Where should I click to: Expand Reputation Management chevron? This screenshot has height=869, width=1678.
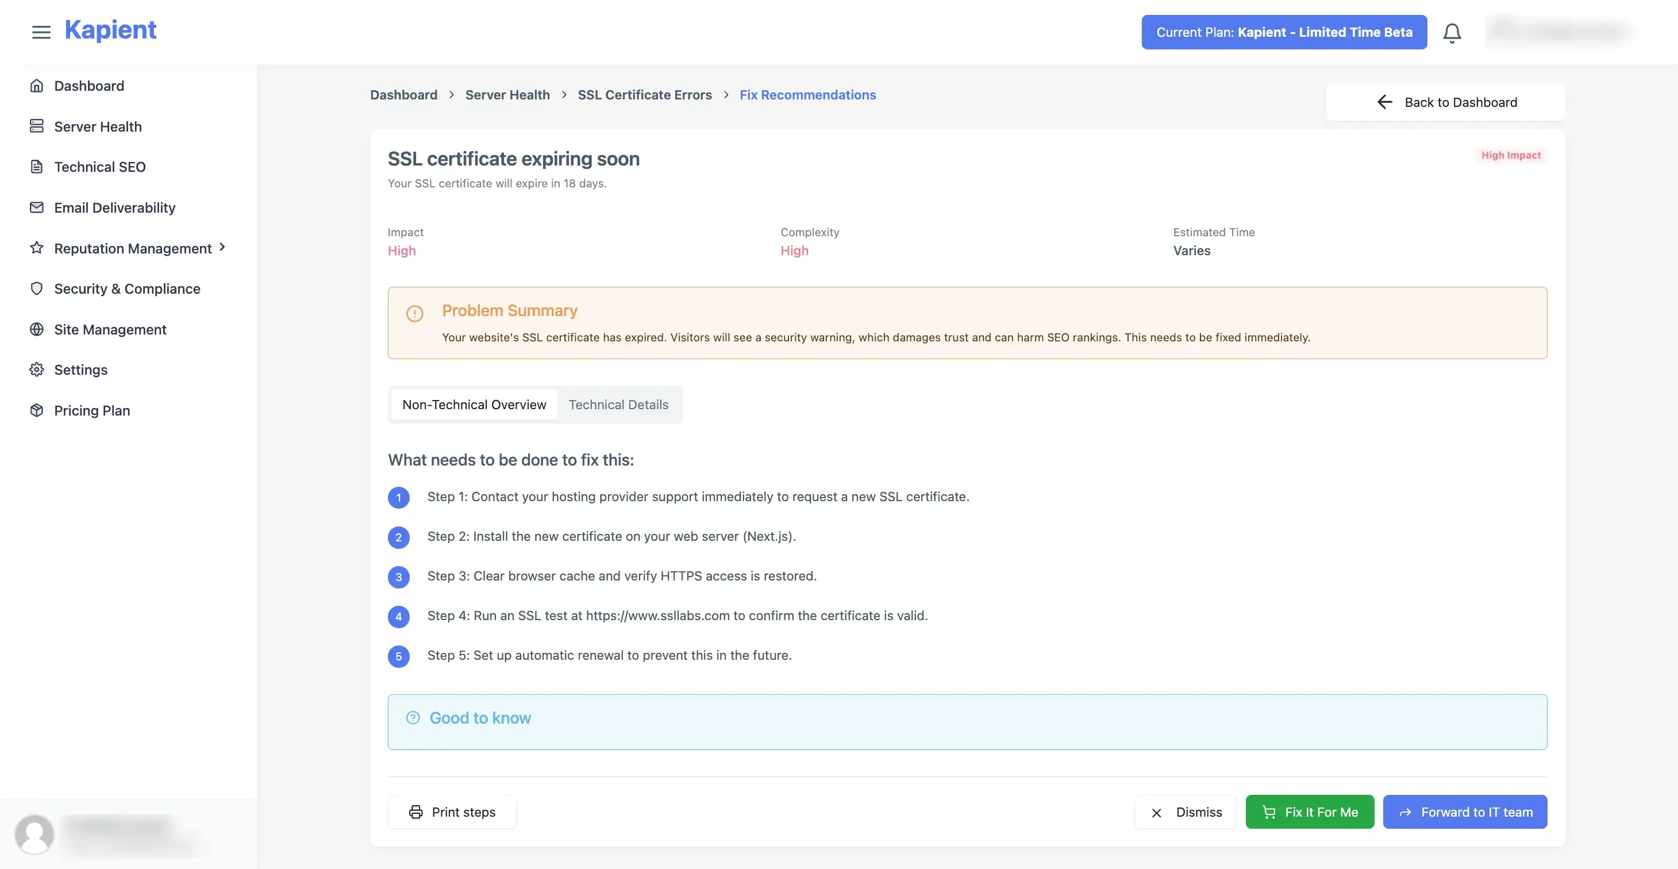[222, 247]
